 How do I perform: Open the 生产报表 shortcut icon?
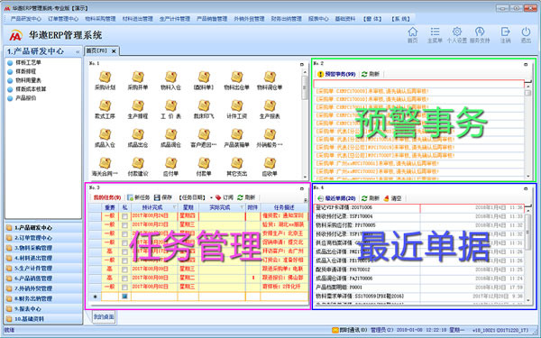[270, 109]
